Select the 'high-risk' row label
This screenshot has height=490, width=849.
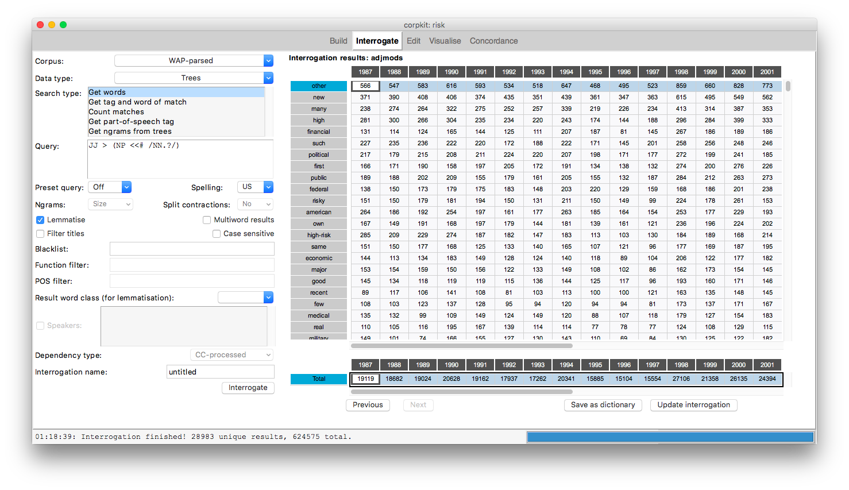[319, 236]
